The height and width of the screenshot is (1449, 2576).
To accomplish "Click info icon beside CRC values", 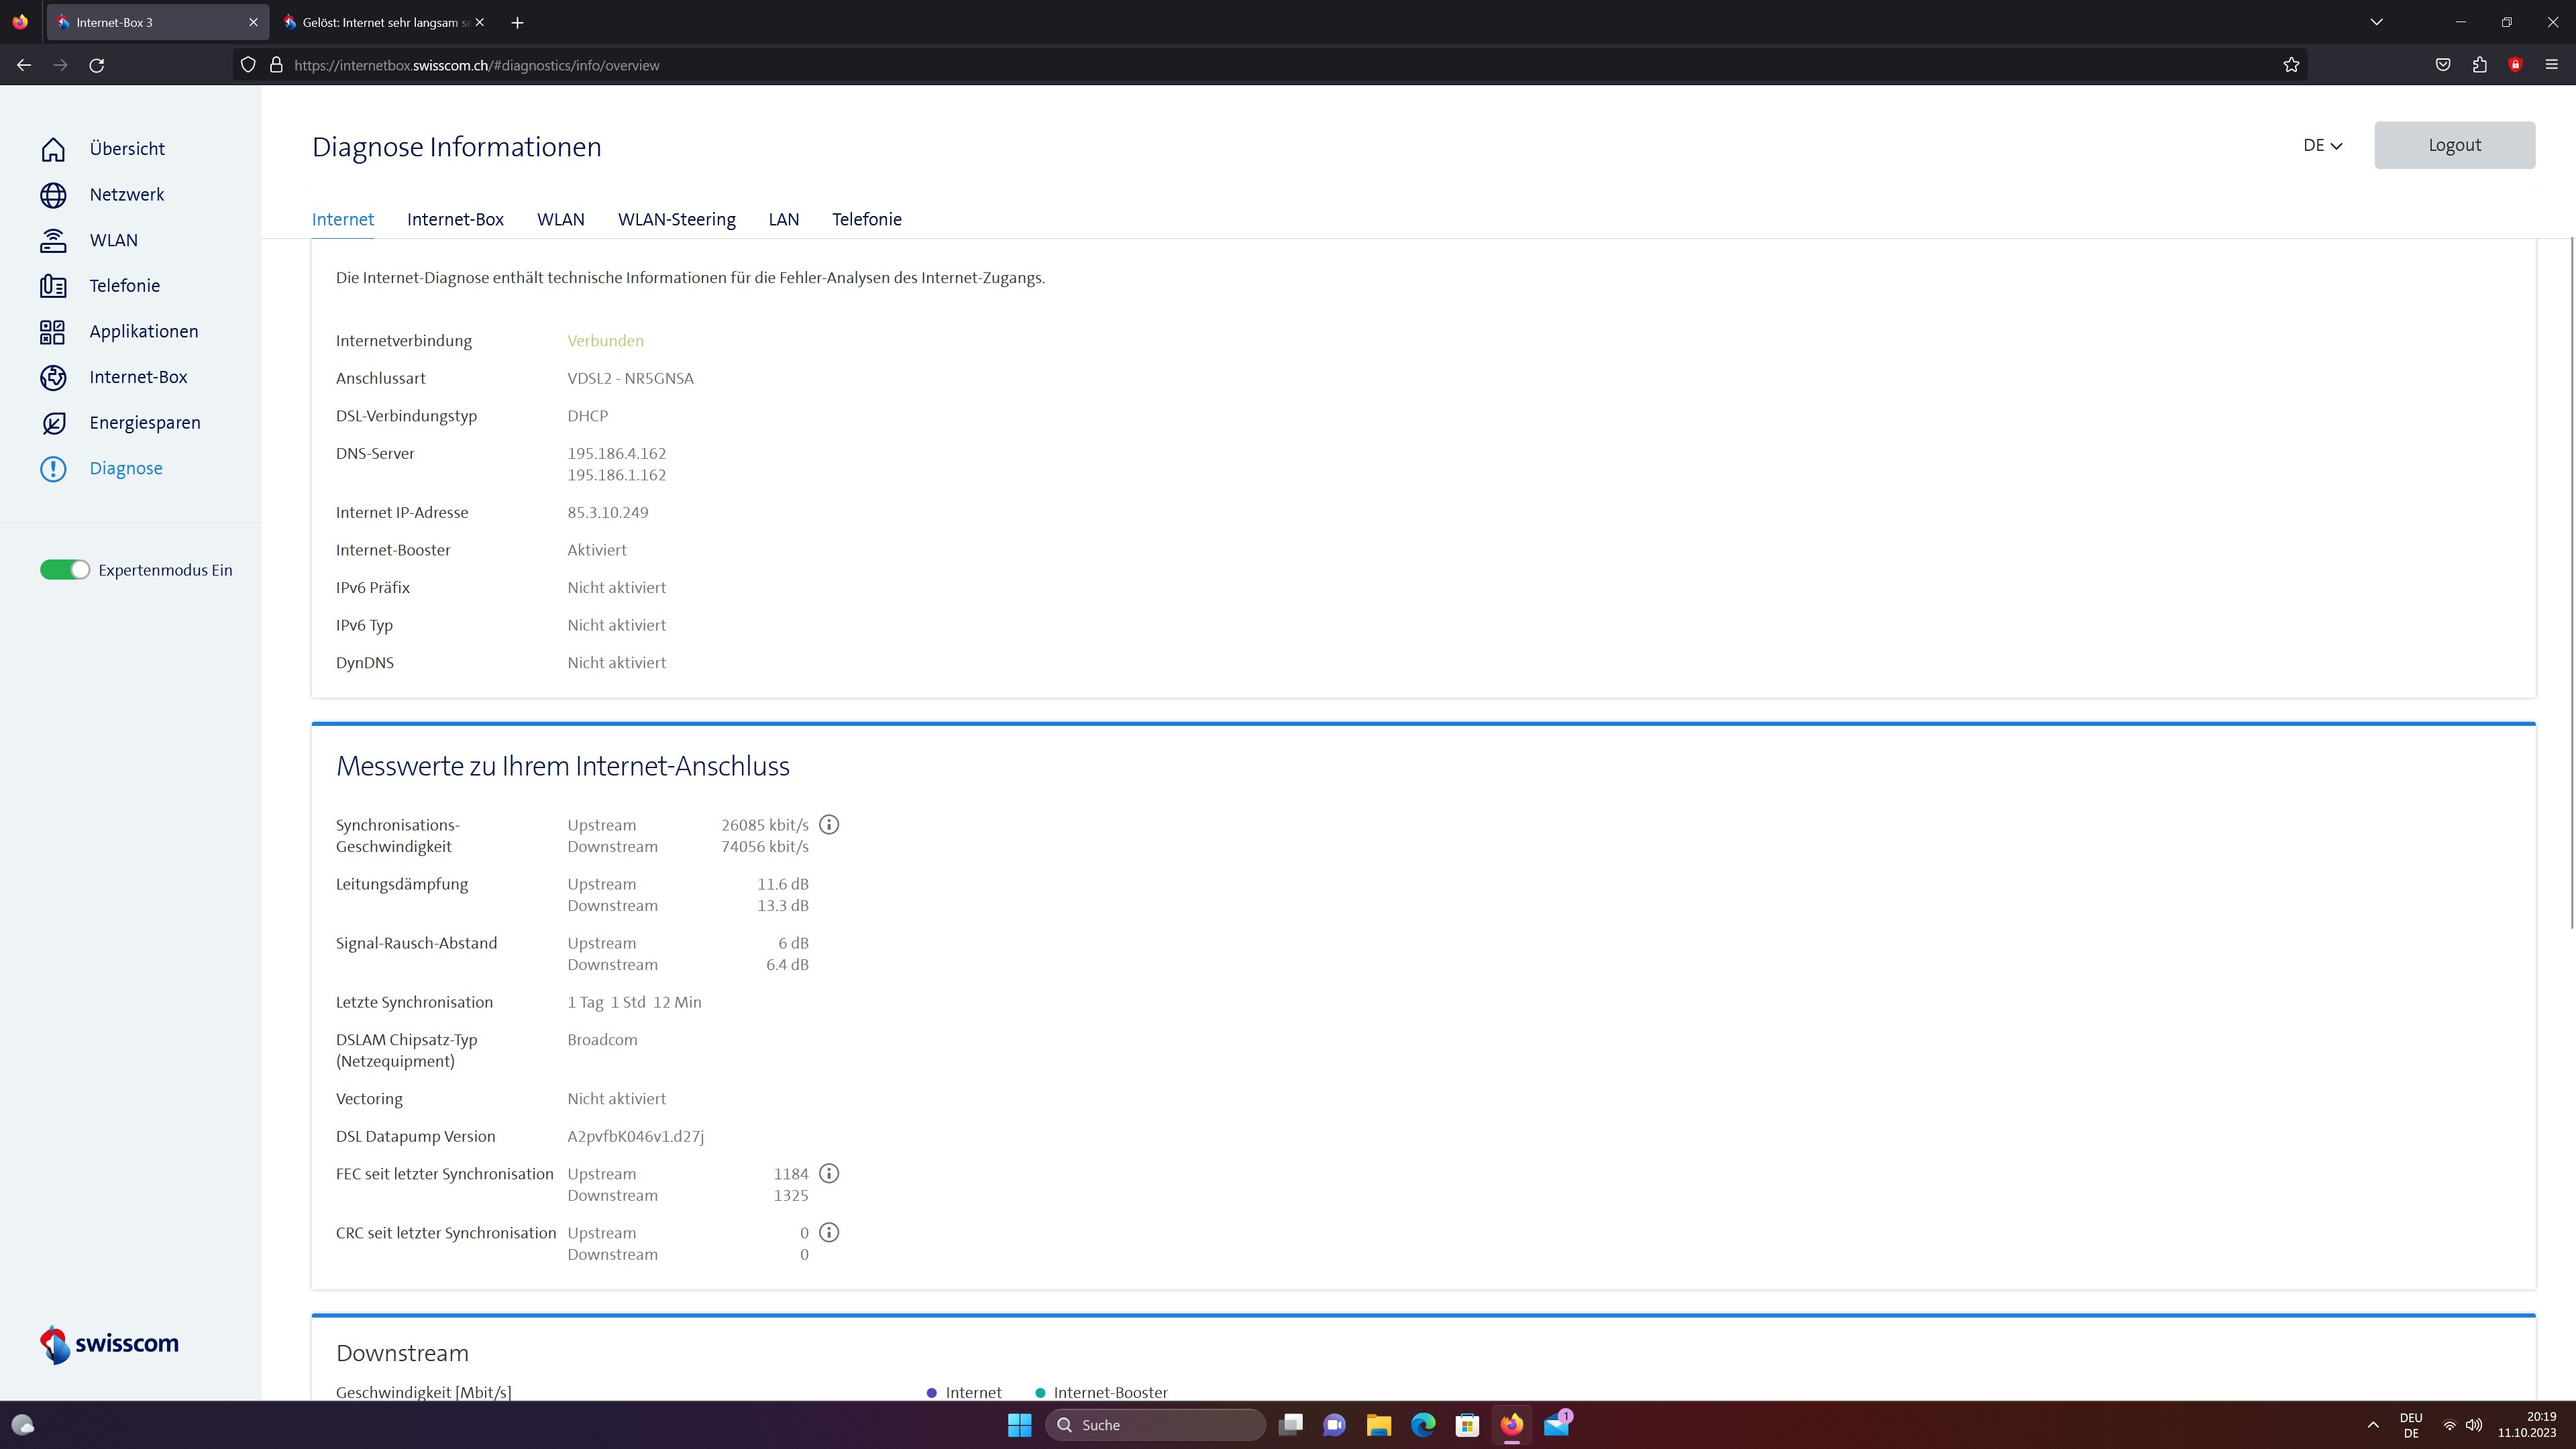I will tap(829, 1233).
